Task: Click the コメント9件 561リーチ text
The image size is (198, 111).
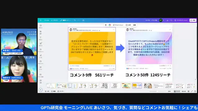Action: point(92,75)
